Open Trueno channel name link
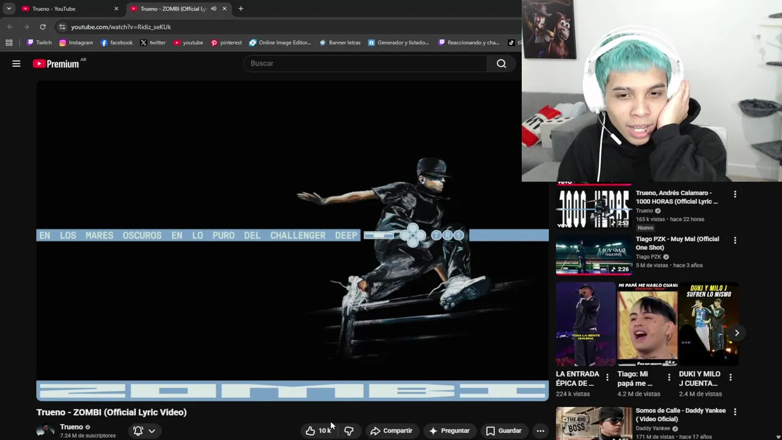This screenshot has height=440, width=782. pos(71,427)
